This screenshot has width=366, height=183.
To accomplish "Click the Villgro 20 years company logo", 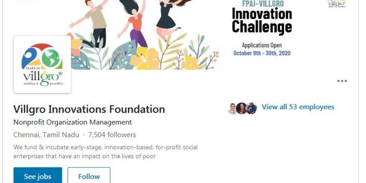I will point(42,64).
